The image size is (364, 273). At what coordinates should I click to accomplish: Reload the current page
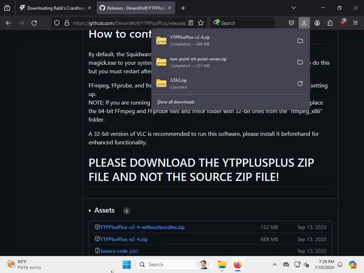34,23
